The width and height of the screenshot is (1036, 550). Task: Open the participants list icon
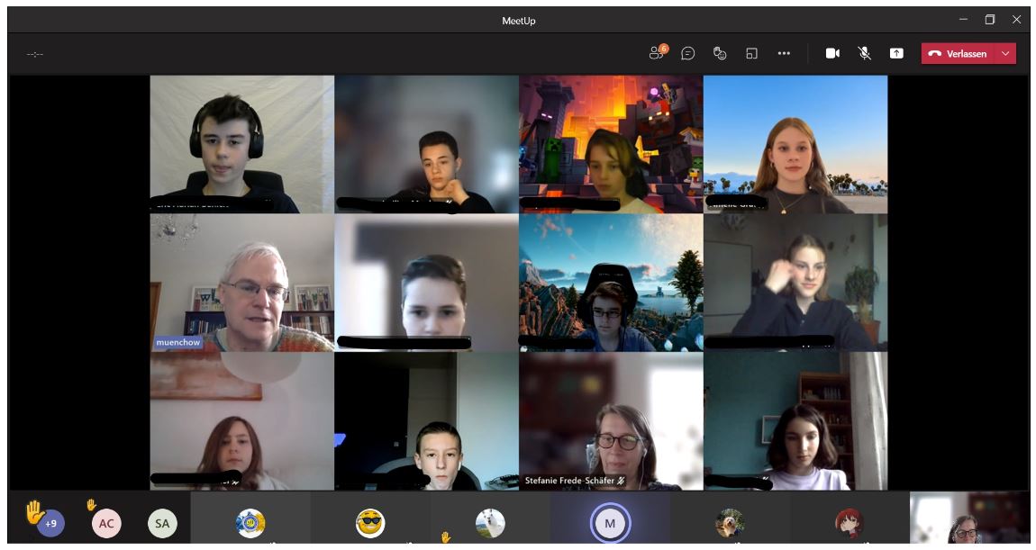656,53
